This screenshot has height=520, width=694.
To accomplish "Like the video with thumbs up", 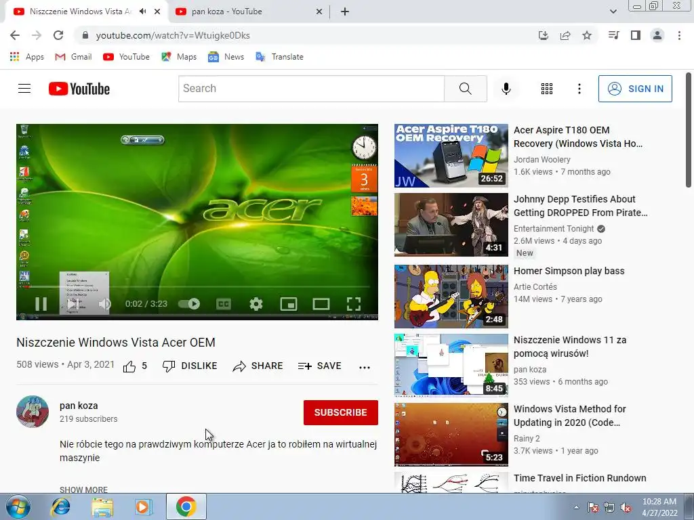I will coord(129,366).
